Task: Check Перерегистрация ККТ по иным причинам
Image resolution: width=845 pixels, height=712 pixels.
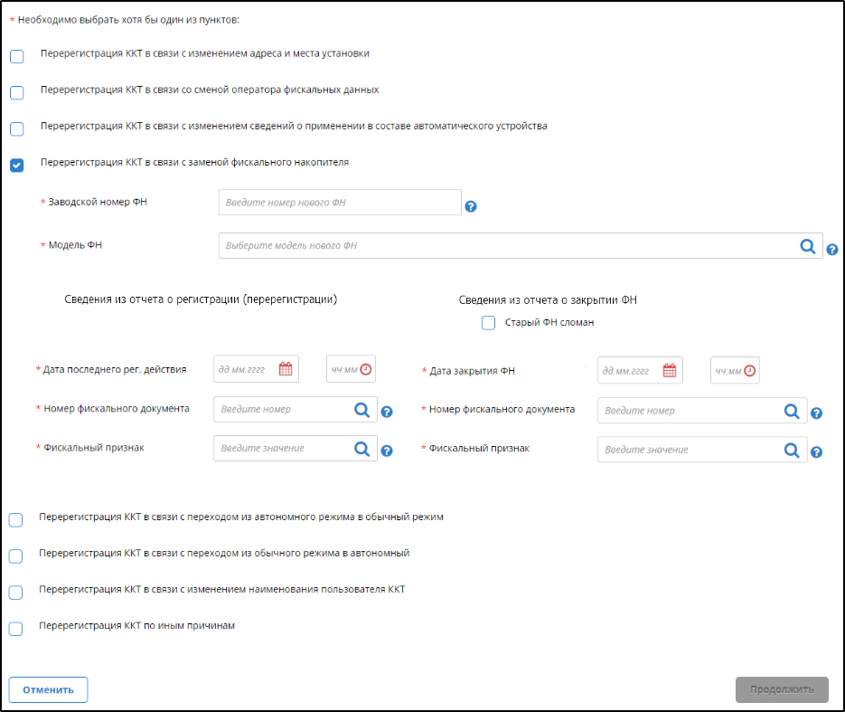Action: click(x=15, y=629)
